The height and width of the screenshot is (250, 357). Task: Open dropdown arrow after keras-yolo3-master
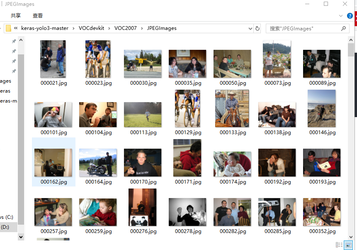[x=73, y=28]
